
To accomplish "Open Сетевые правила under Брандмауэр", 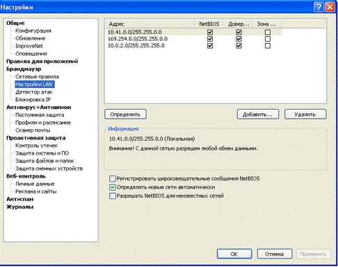I will (x=37, y=76).
